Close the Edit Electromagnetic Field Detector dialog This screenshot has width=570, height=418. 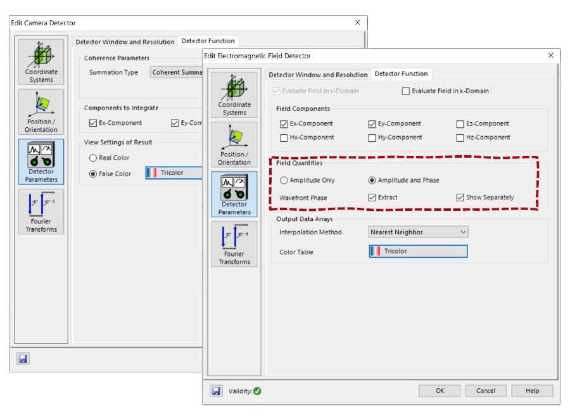pos(551,55)
